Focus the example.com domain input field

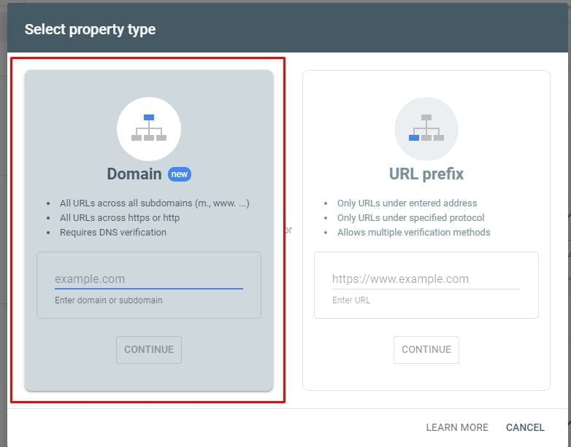[x=148, y=279]
